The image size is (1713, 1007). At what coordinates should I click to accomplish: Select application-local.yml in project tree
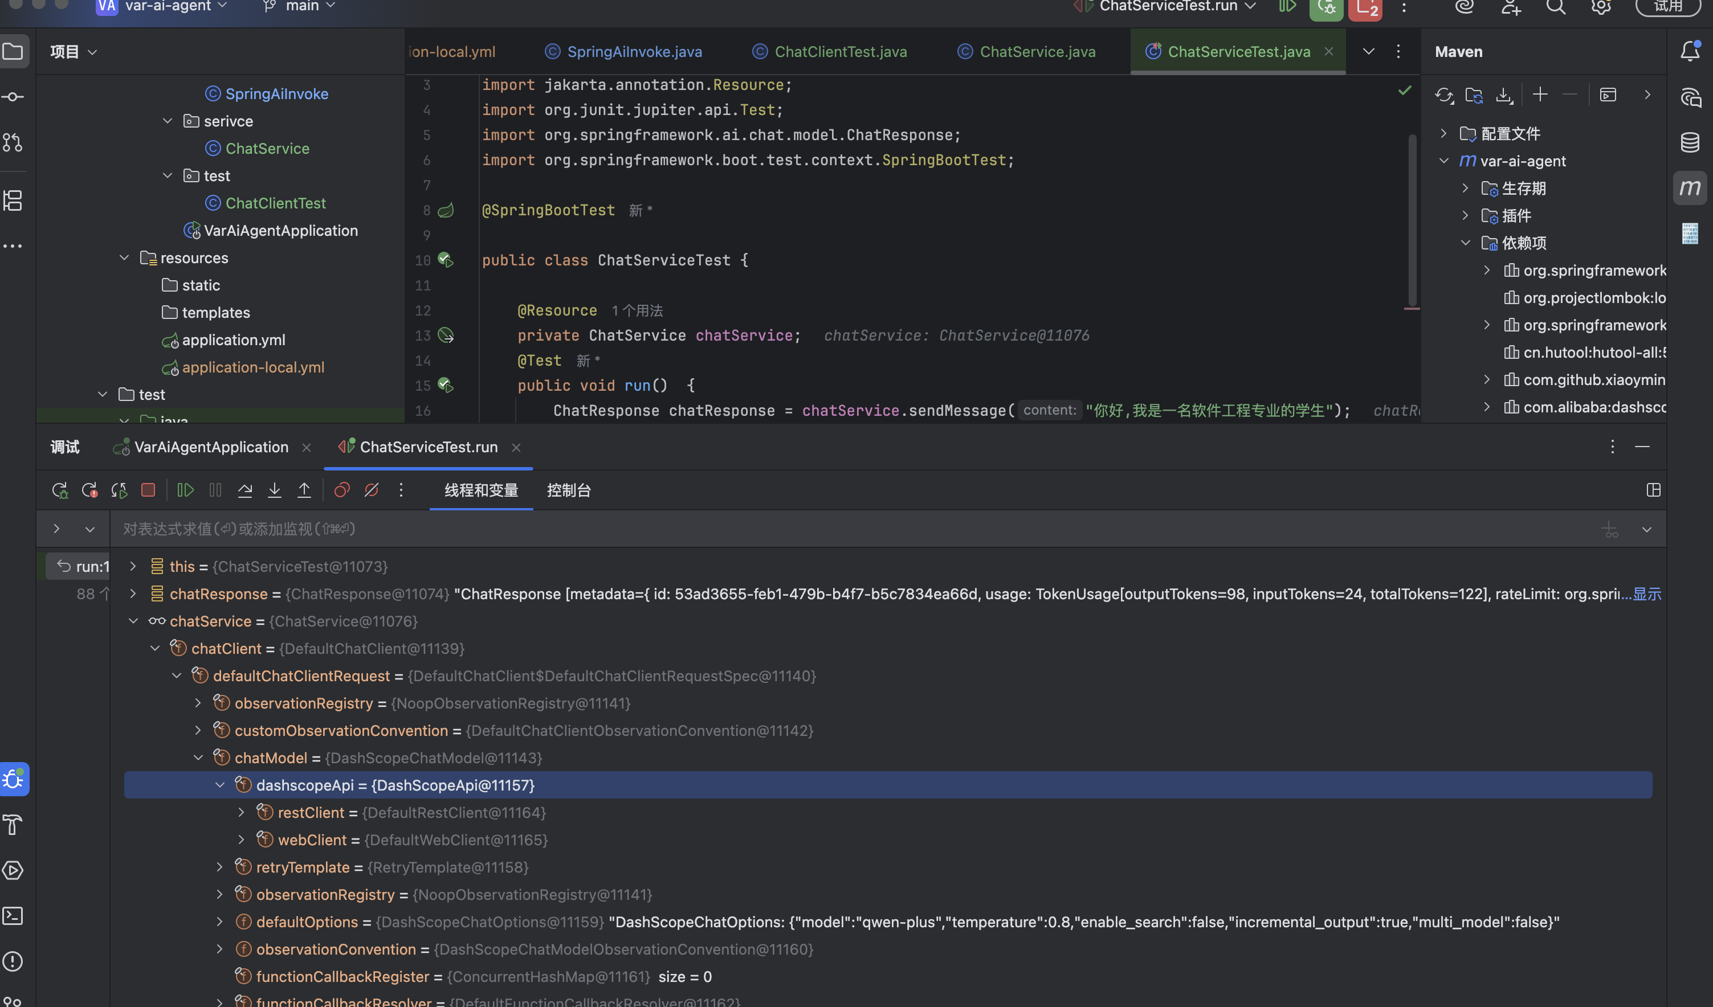click(253, 367)
